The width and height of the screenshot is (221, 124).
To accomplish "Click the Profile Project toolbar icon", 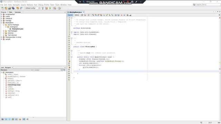I will (59, 8).
